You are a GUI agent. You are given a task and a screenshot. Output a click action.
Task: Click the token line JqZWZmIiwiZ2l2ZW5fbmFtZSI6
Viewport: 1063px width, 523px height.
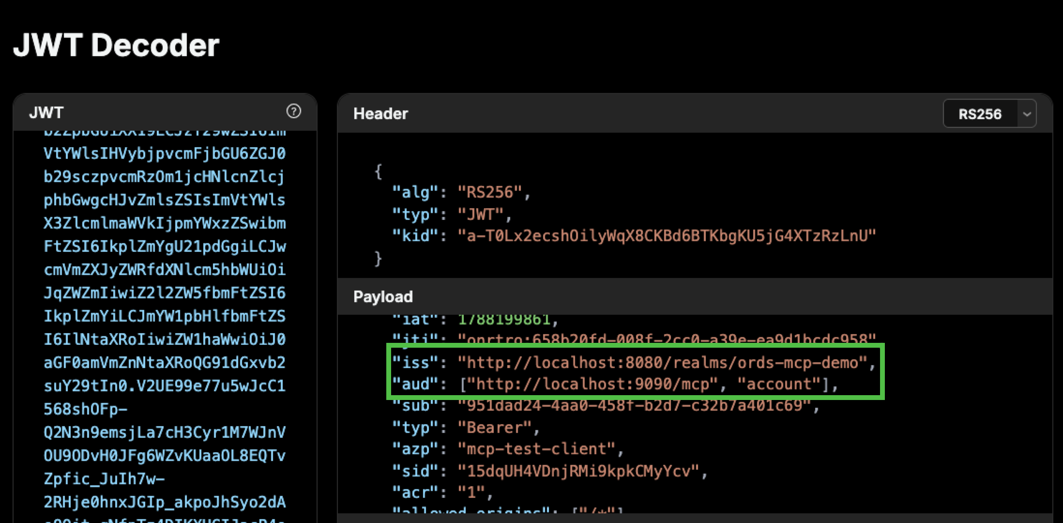pyautogui.click(x=165, y=293)
